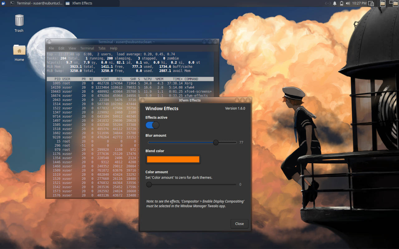399x249 pixels.
Task: Click the battery status icon
Action: coord(341,3)
